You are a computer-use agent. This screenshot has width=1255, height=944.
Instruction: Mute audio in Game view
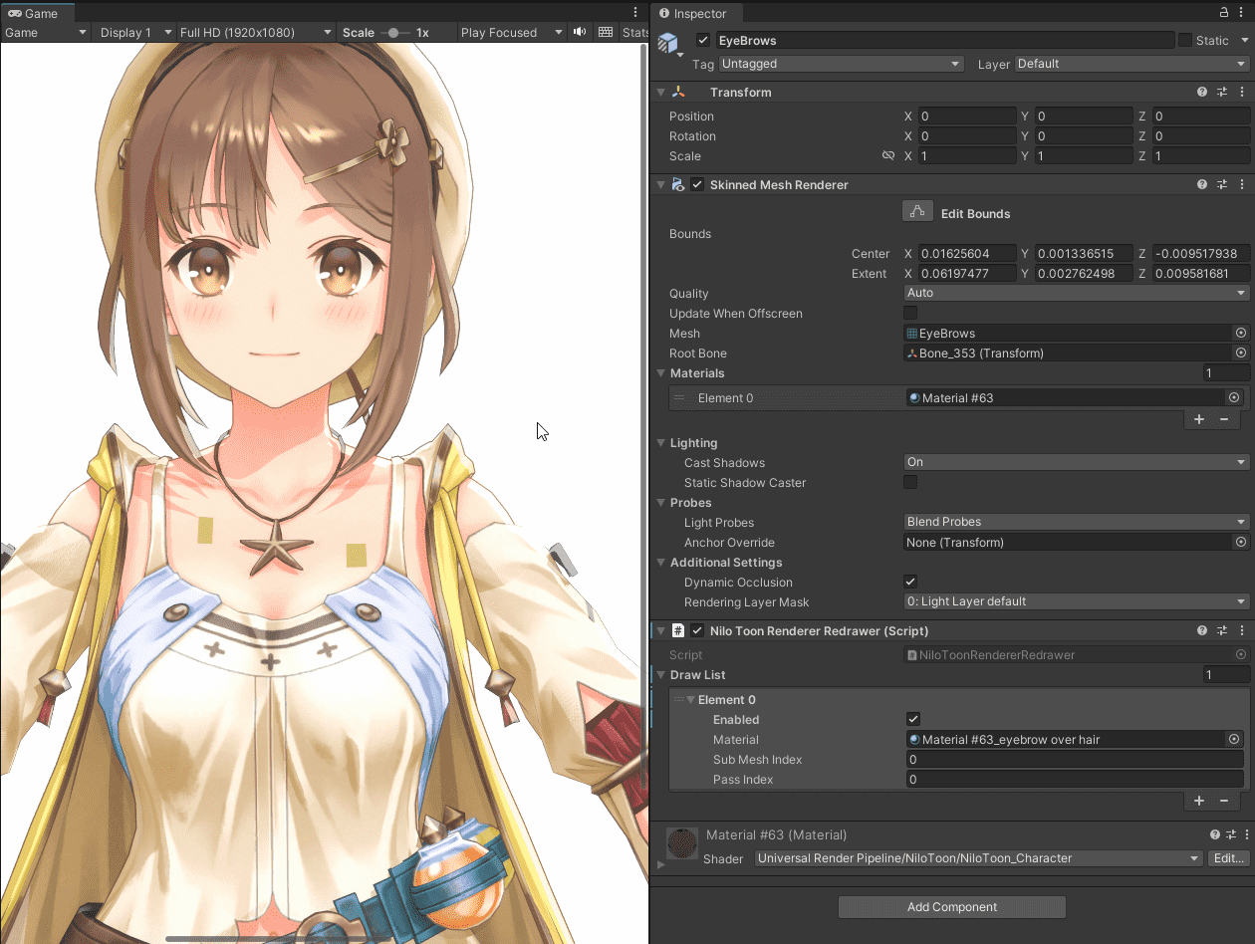[x=580, y=32]
